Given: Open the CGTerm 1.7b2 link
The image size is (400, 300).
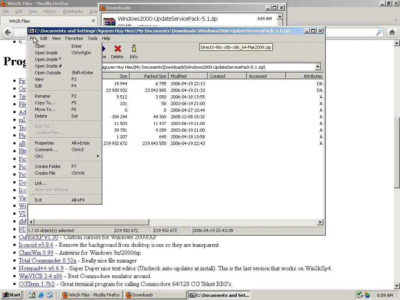Looking at the screenshot, I should (37, 284).
